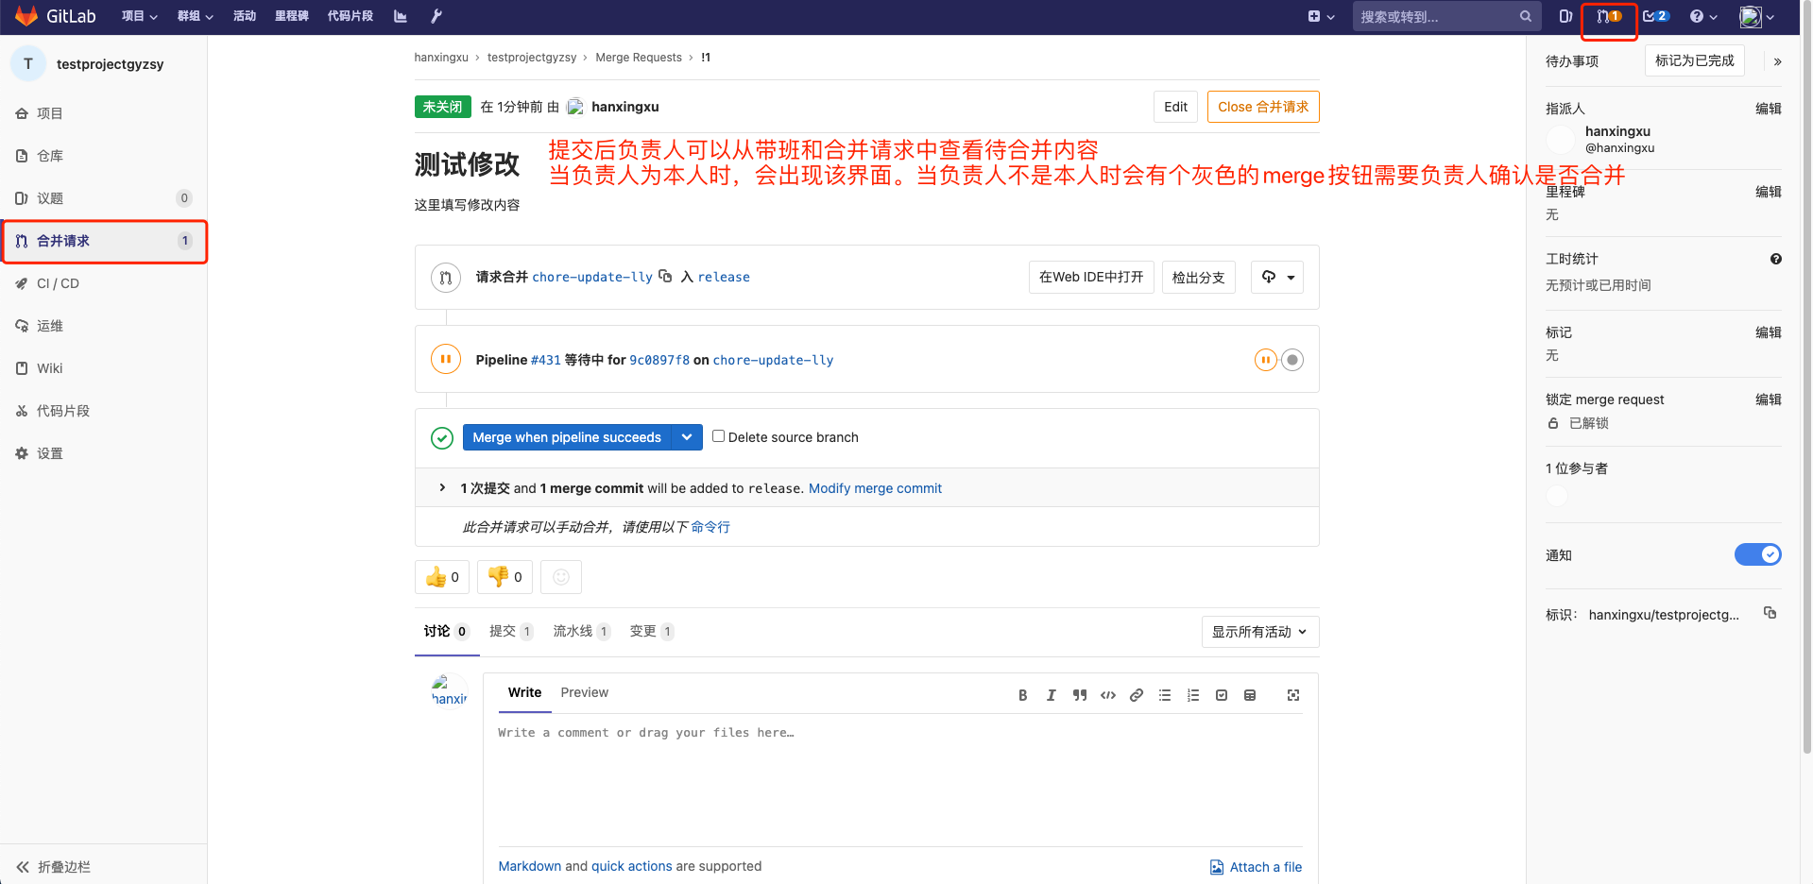Open the Modify merge commit link
Image resolution: width=1813 pixels, height=884 pixels.
point(875,488)
